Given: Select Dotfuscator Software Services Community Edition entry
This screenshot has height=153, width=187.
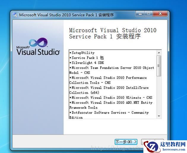Looking at the screenshot, I should click(x=109, y=115).
